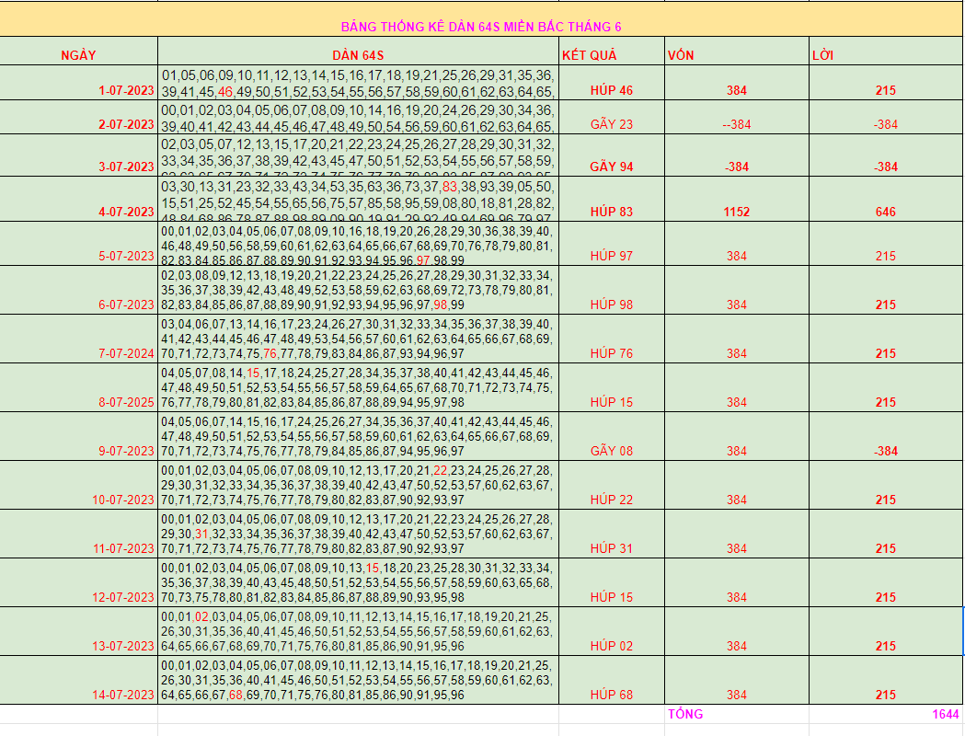Select result cell HÚP 22
This screenshot has width=965, height=736.
612,485
